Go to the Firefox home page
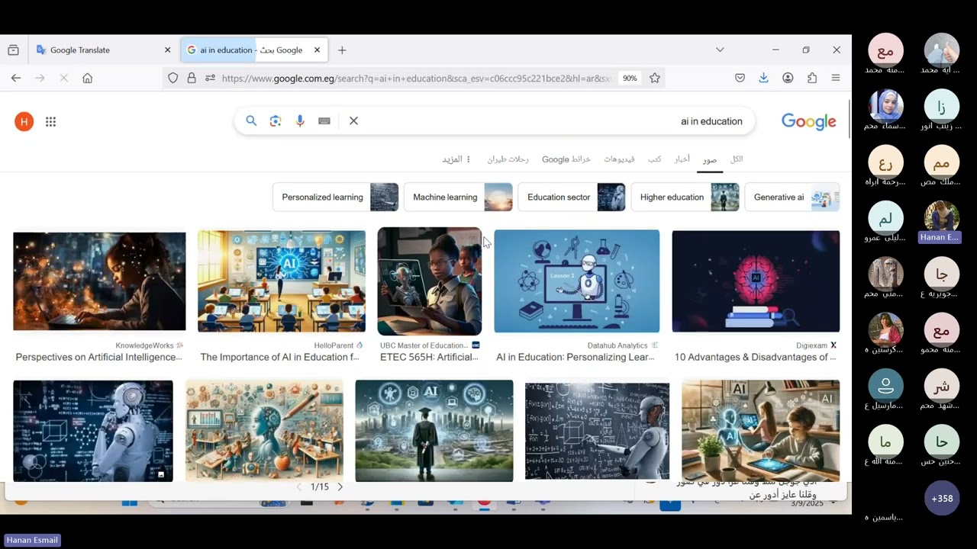Viewport: 977px width, 549px height. 88,78
